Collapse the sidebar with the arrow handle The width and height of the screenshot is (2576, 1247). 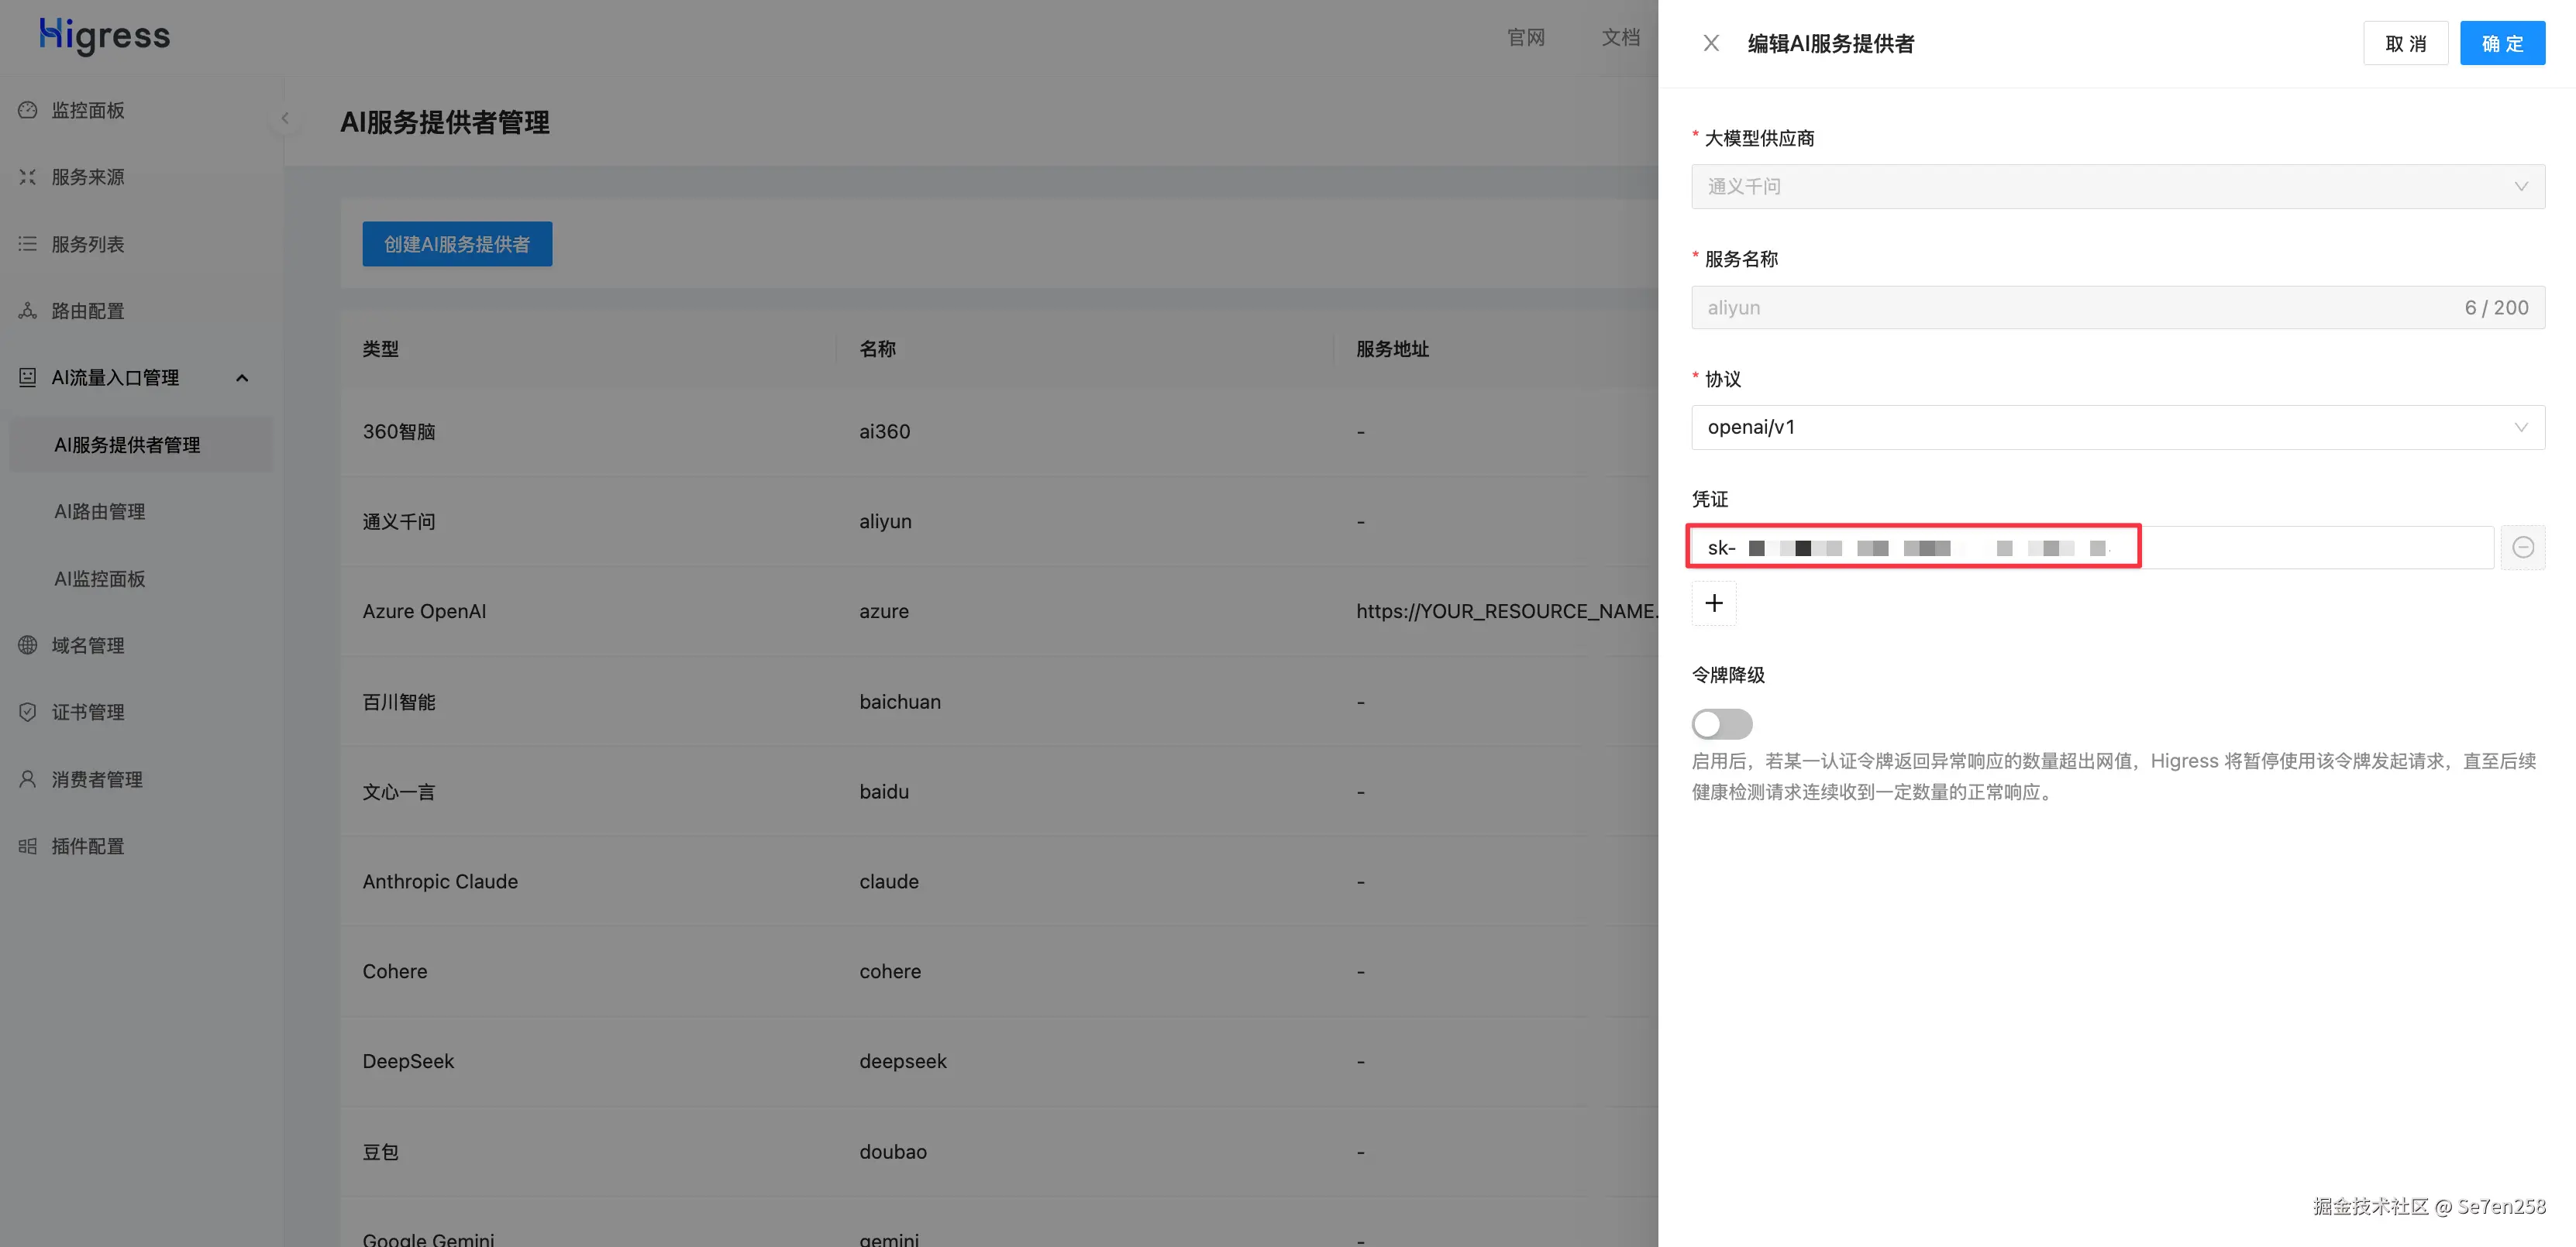pyautogui.click(x=285, y=118)
